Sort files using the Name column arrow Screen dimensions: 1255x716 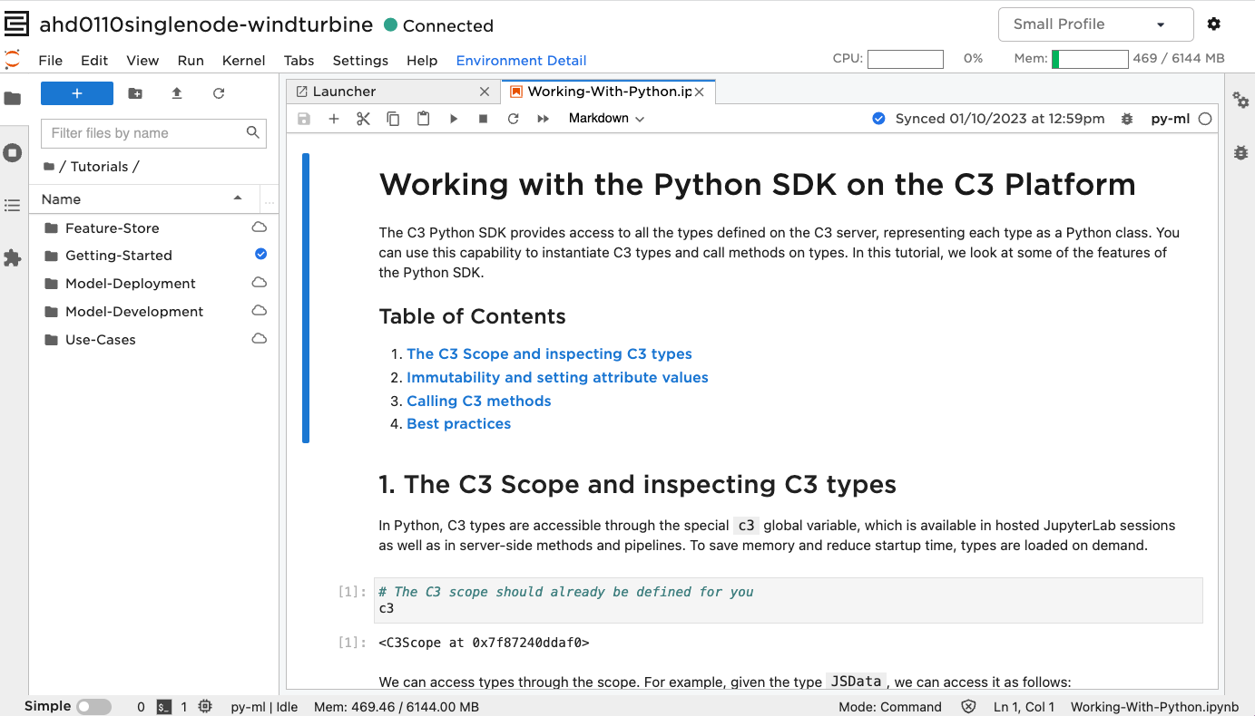pyautogui.click(x=238, y=198)
